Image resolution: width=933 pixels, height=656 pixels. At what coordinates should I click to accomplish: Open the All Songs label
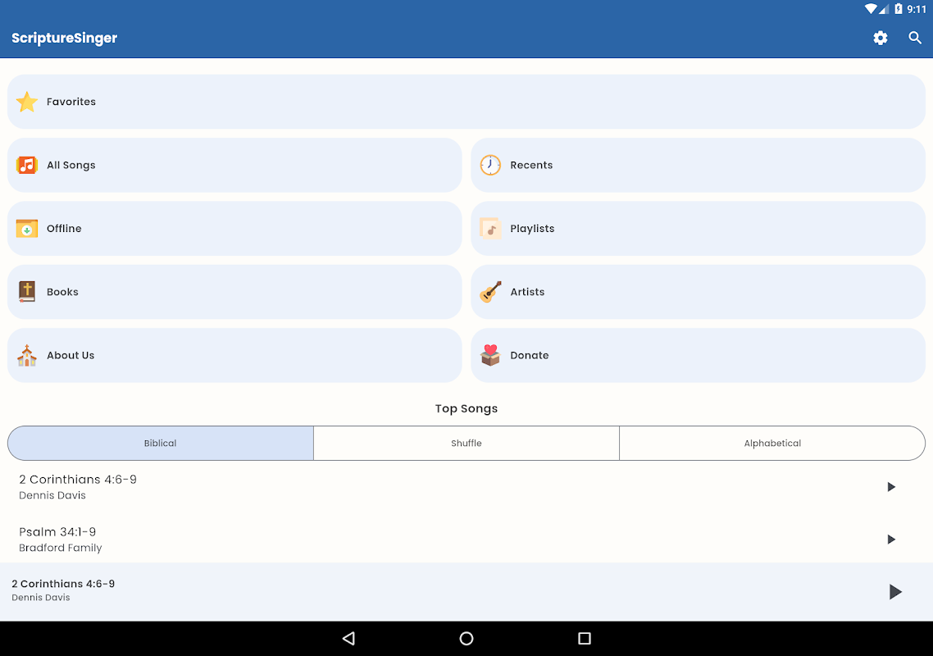pos(71,165)
